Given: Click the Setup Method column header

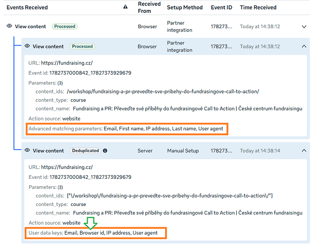Looking at the screenshot, I should tap(184, 7).
